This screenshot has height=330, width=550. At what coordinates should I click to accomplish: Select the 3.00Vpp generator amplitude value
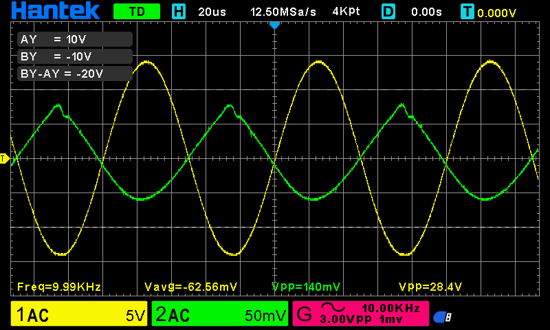[346, 319]
